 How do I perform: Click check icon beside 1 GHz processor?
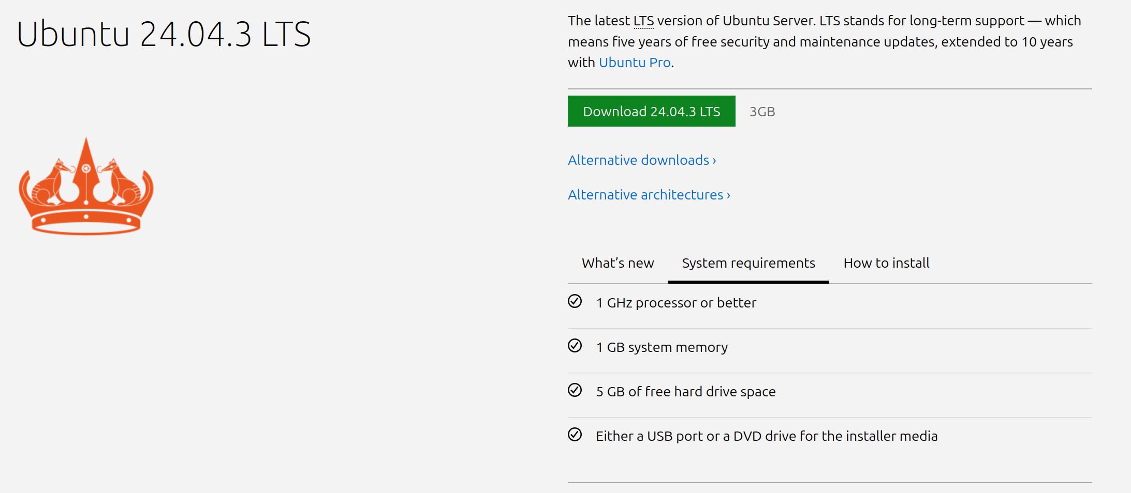click(575, 301)
